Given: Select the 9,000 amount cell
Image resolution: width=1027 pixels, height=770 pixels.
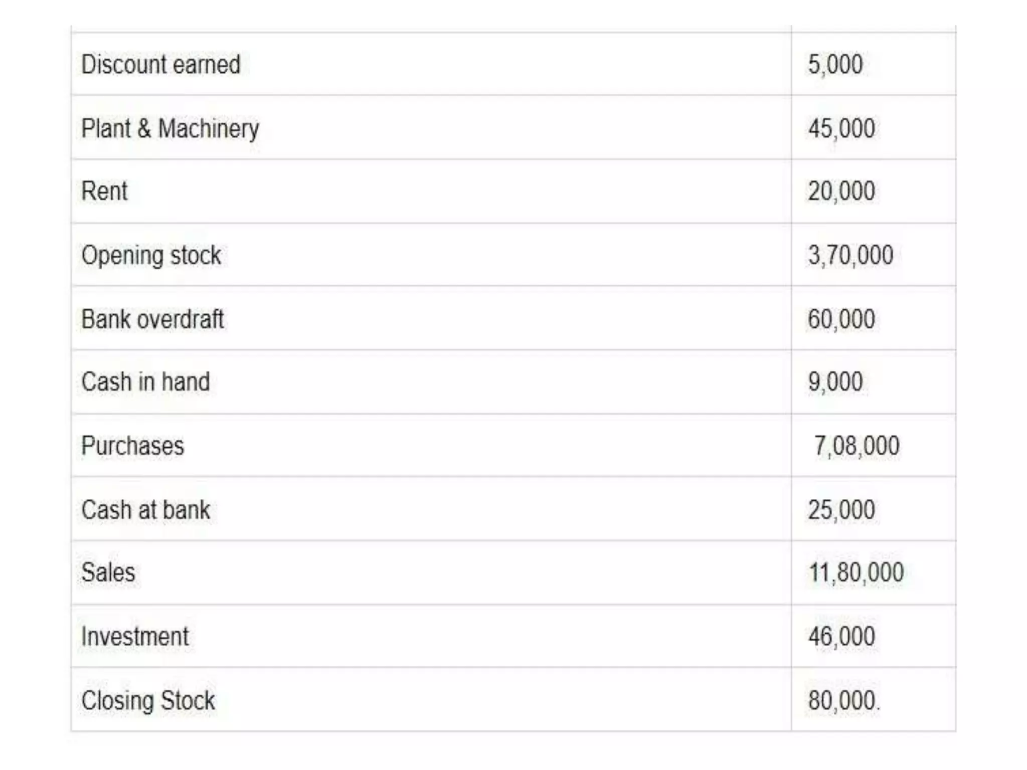Looking at the screenshot, I should [835, 382].
